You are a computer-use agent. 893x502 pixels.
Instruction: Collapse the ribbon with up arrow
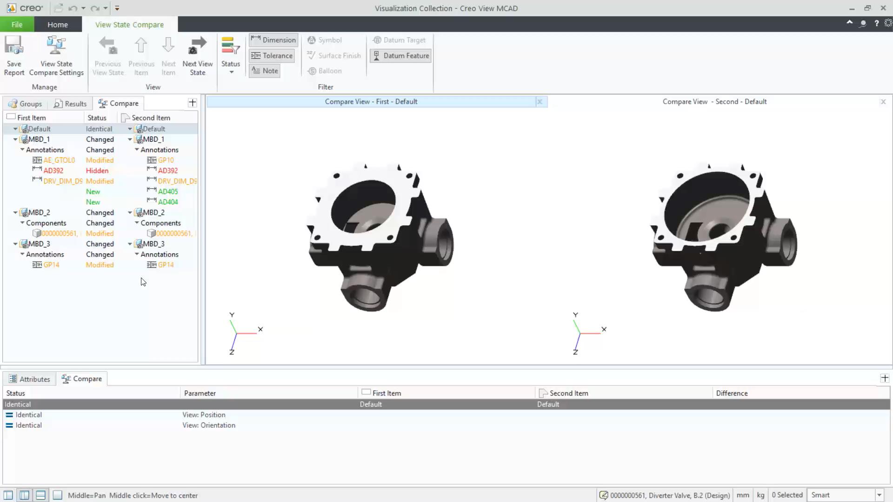(x=850, y=23)
